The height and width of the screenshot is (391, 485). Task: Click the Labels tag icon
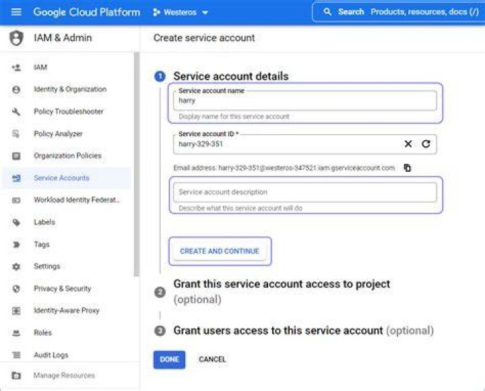click(16, 222)
